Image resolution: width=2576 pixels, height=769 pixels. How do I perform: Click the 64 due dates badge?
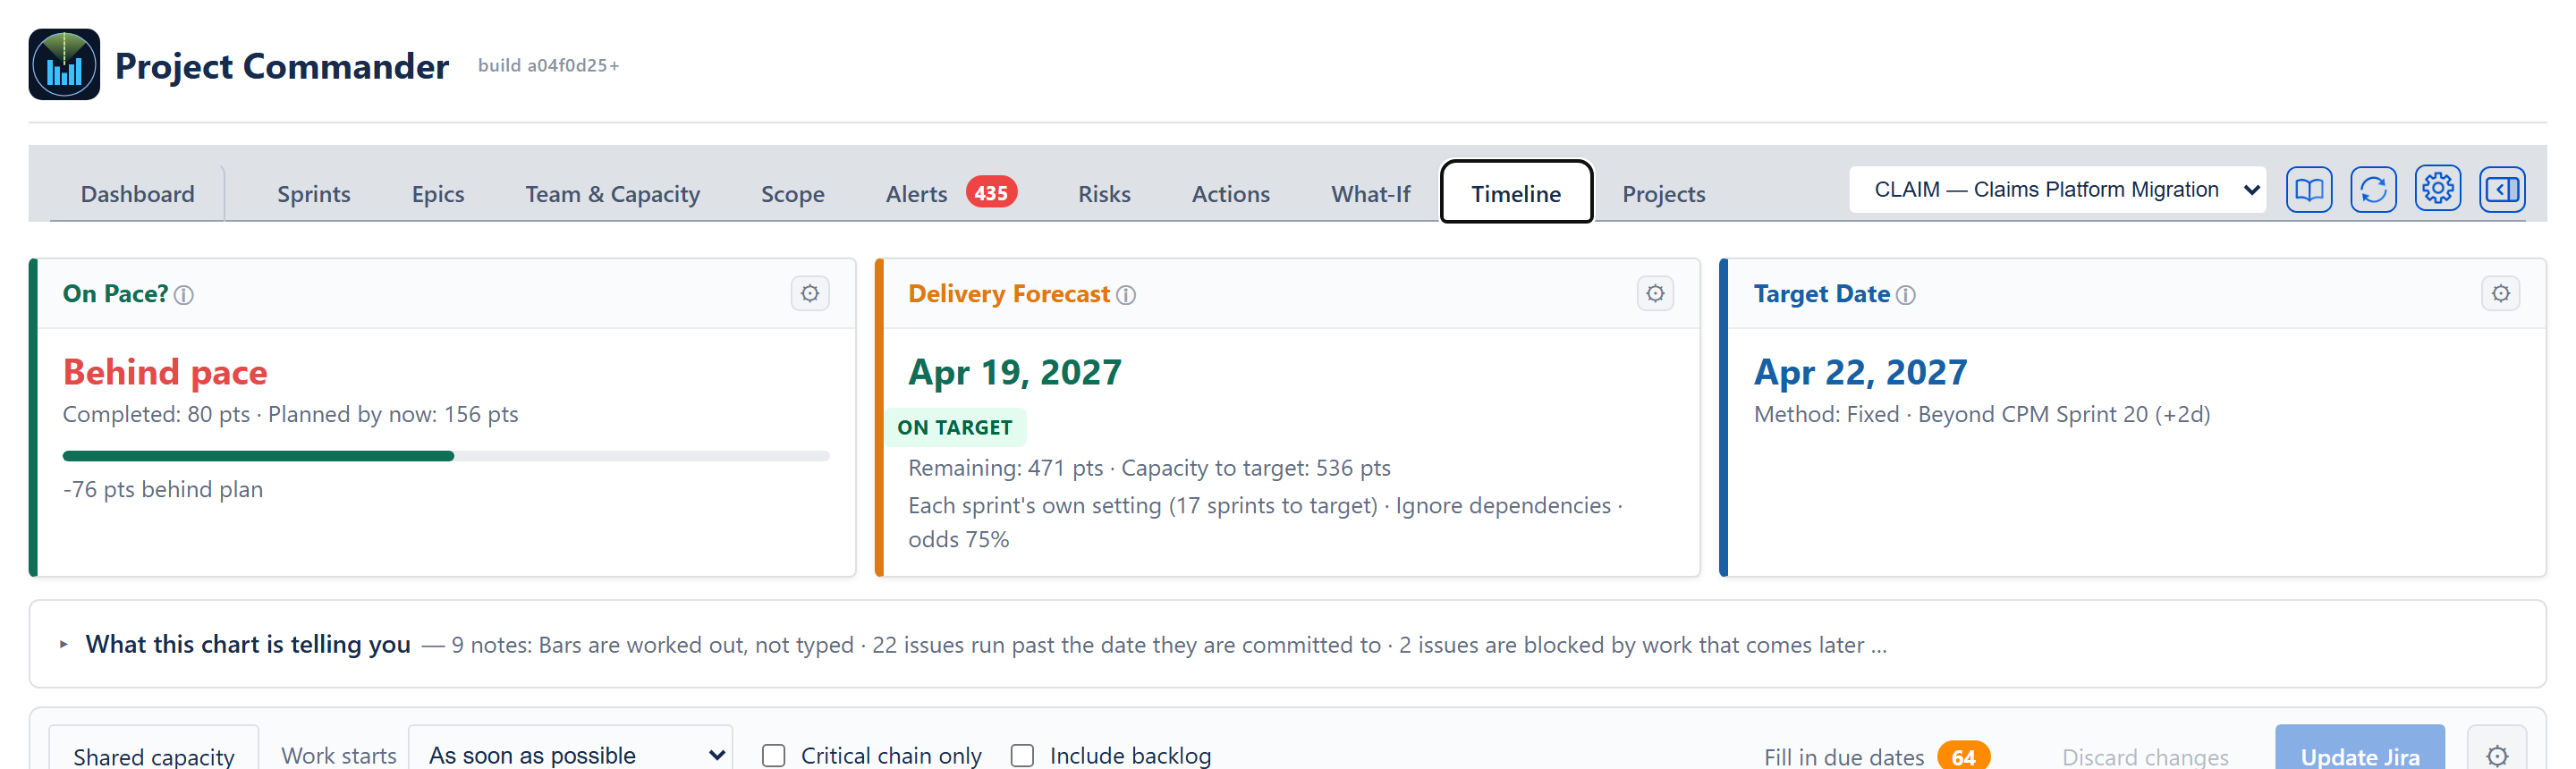pos(1963,756)
